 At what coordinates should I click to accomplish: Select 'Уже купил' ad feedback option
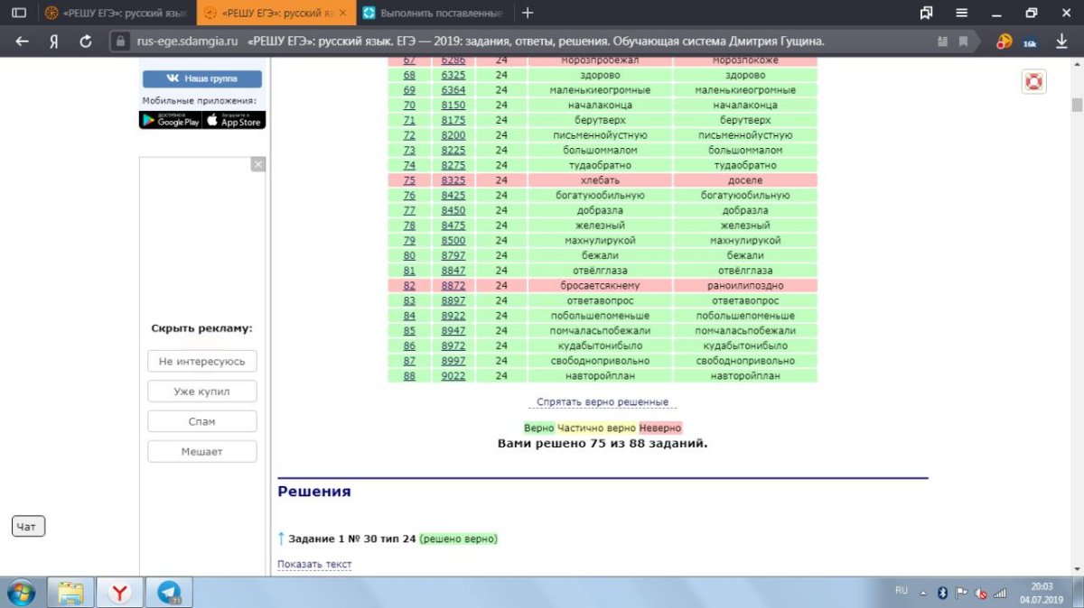202,392
